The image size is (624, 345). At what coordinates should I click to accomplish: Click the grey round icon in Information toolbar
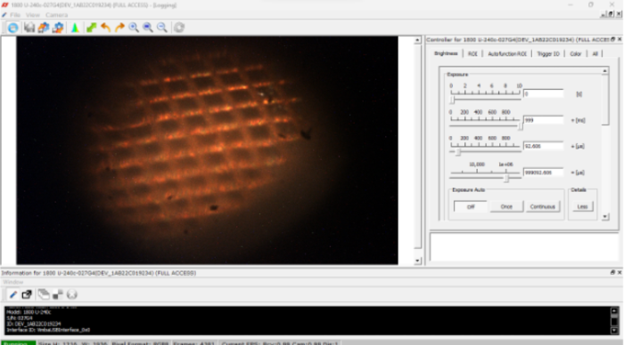point(71,294)
